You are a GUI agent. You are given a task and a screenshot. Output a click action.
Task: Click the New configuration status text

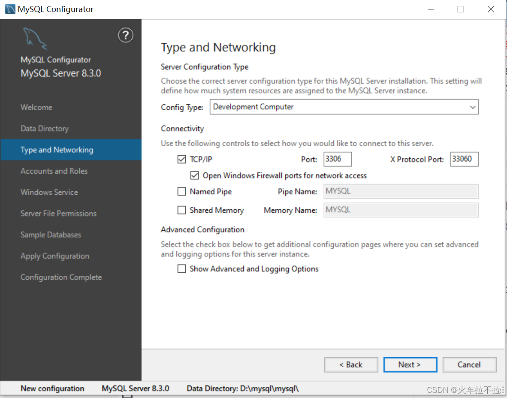tap(52, 389)
